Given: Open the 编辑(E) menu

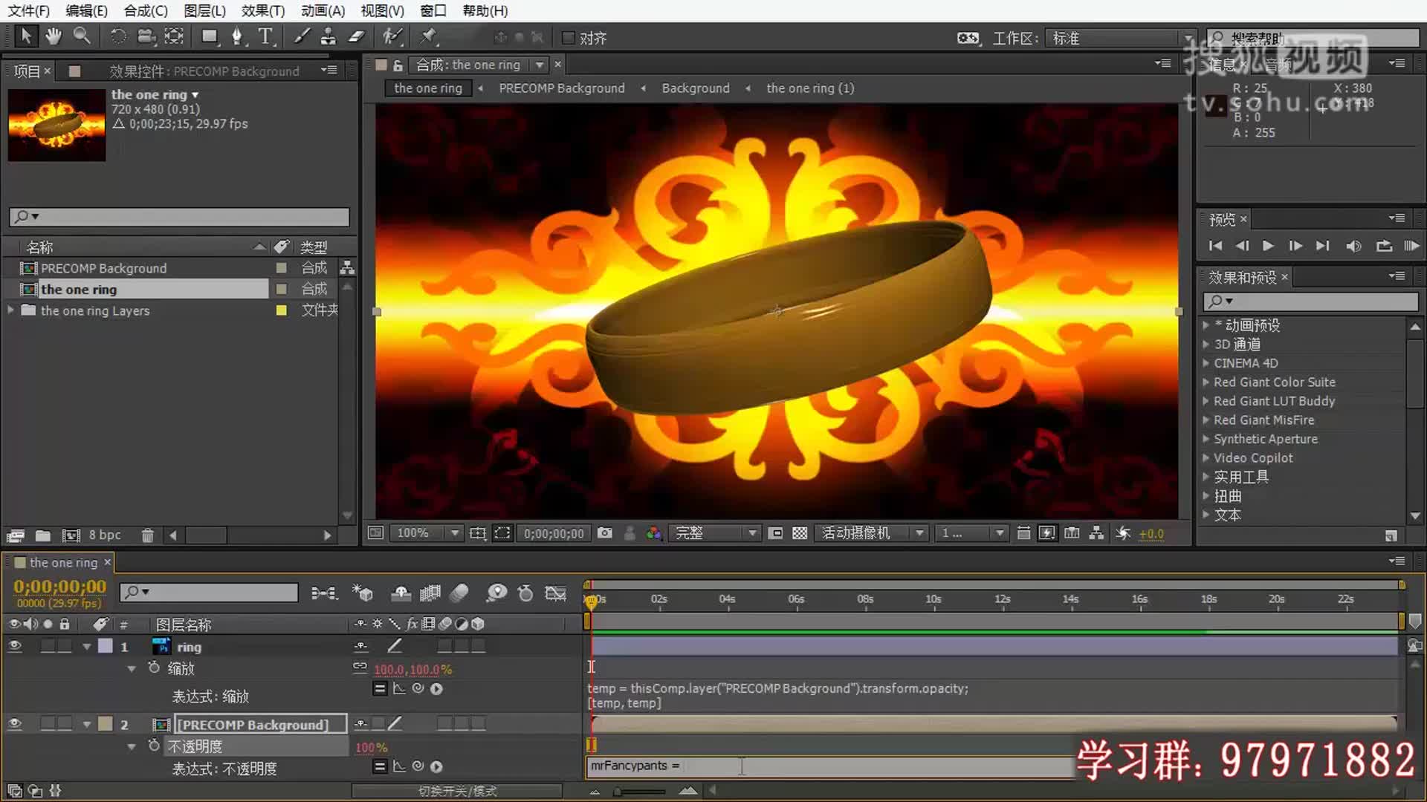Looking at the screenshot, I should click(86, 11).
